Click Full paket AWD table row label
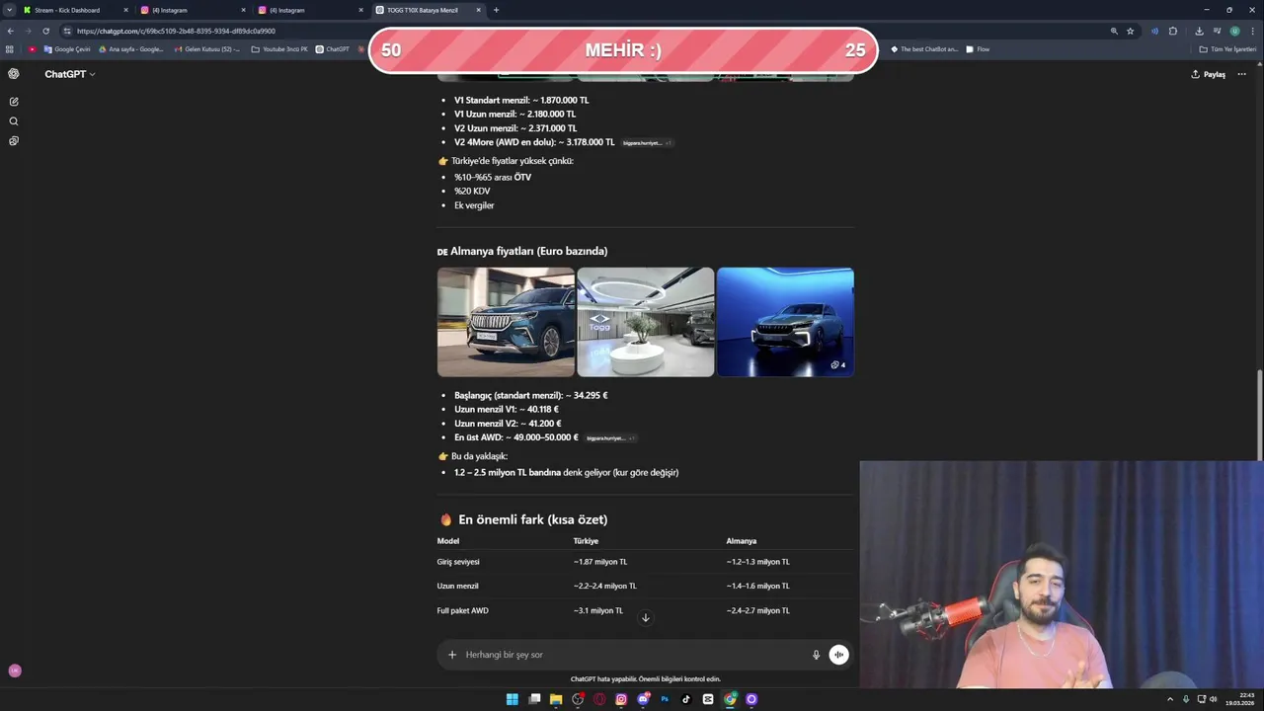Screen dimensions: 1264x711 click(463, 610)
